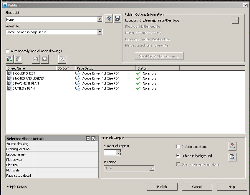Click the publish output document icon
The height and width of the screenshot is (195, 250).
point(232,157)
